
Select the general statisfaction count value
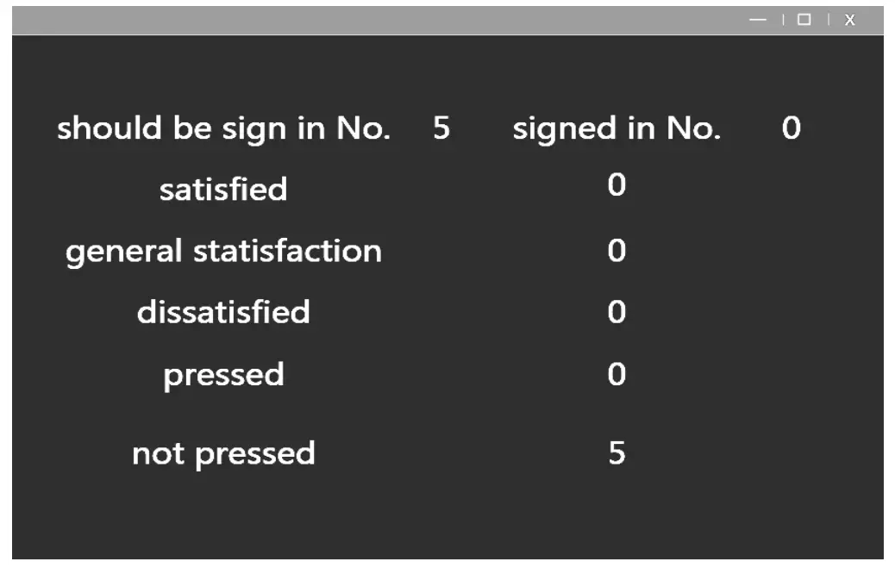coord(616,251)
